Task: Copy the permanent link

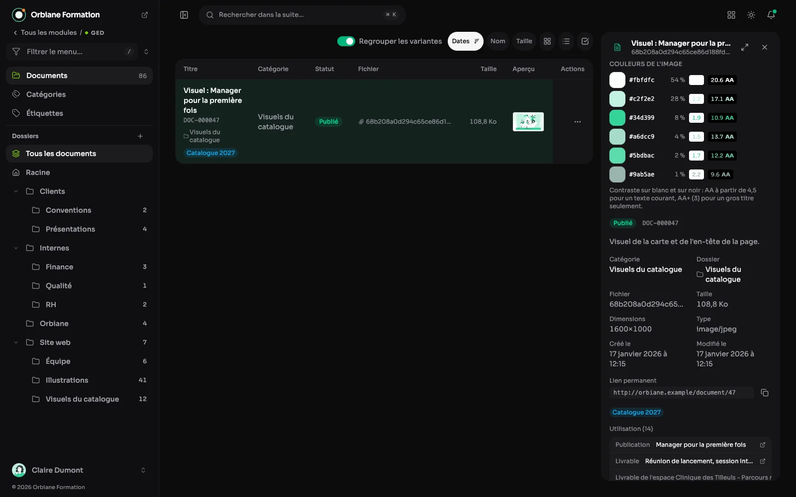Action: [765, 393]
